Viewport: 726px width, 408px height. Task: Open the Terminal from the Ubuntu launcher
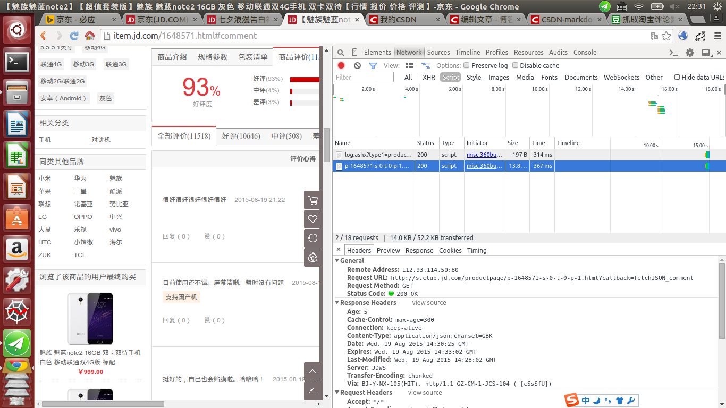point(17,62)
